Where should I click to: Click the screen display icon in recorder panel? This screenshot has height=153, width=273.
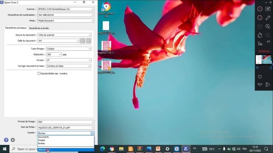click(x=260, y=85)
